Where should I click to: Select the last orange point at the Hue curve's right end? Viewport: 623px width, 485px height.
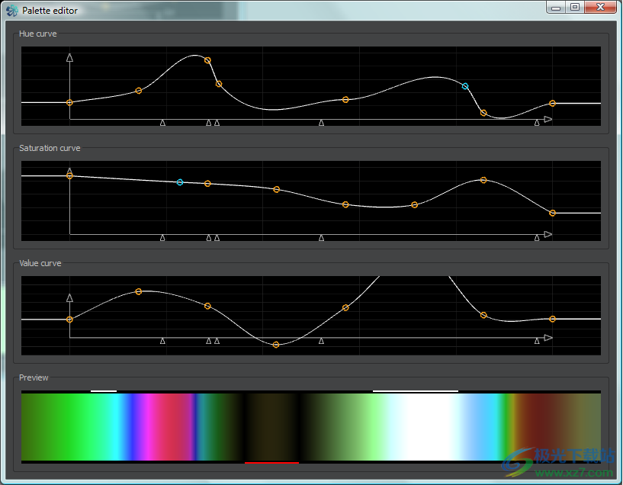point(552,103)
